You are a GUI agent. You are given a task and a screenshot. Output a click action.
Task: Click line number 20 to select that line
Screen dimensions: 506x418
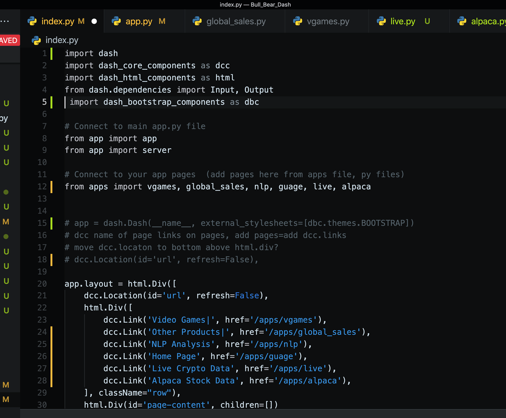tap(42, 283)
